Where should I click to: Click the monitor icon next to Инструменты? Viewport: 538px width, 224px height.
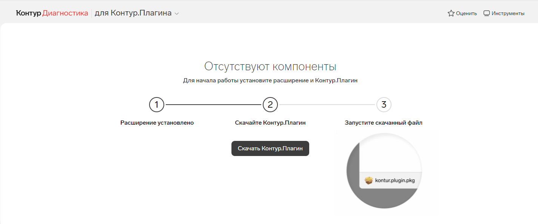487,13
